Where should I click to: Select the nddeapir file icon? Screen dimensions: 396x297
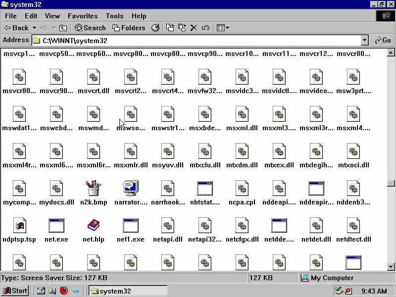(316, 188)
